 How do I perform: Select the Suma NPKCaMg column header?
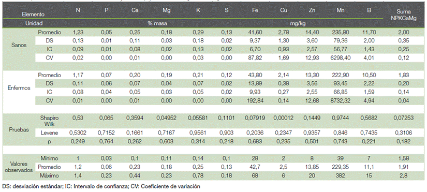(403, 14)
